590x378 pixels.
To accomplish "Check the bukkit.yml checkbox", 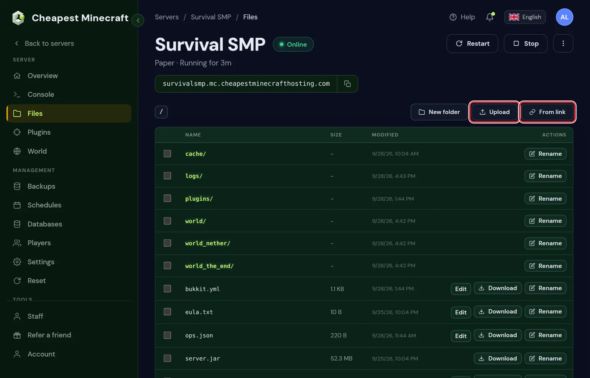I will pyautogui.click(x=167, y=288).
